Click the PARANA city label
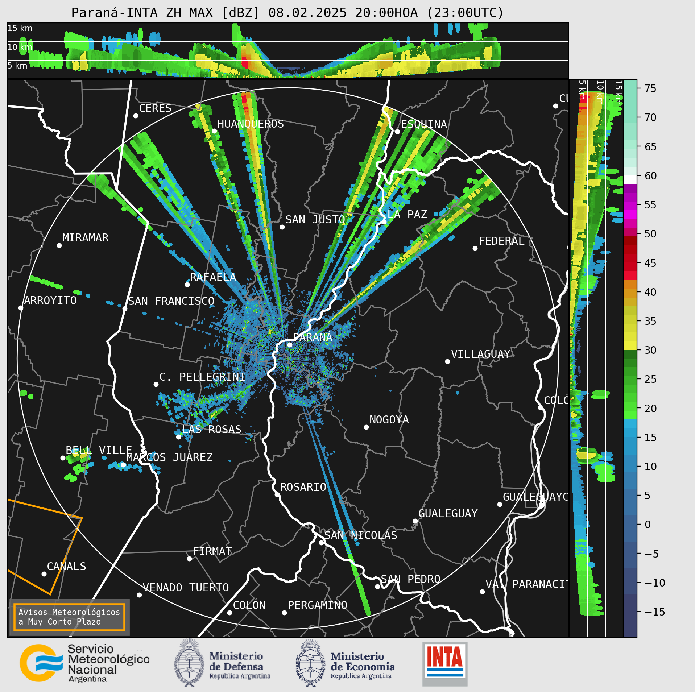The image size is (695, 692). (x=313, y=337)
